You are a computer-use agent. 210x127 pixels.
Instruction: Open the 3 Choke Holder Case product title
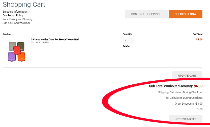pos(55,40)
